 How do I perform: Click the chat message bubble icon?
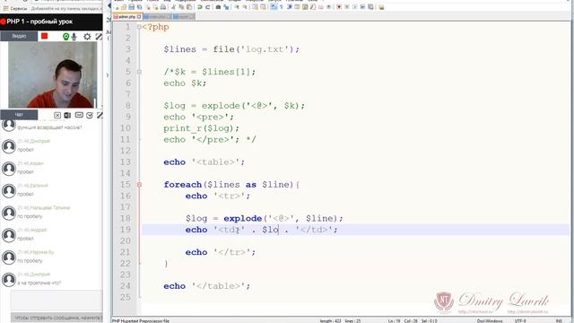(79, 115)
